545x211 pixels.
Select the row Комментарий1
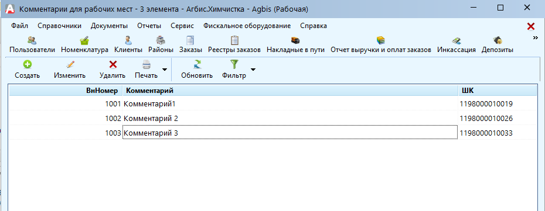pos(272,103)
